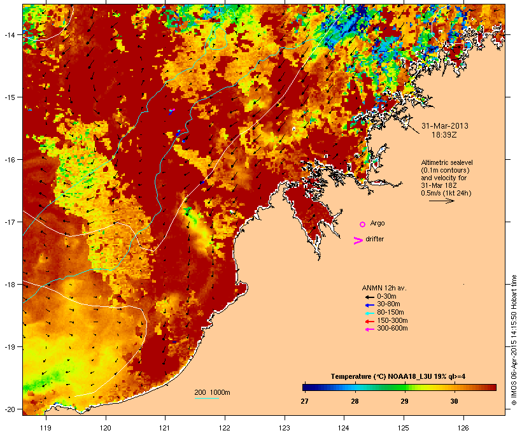Click the red 150-300m arrow legend icon

369,321
